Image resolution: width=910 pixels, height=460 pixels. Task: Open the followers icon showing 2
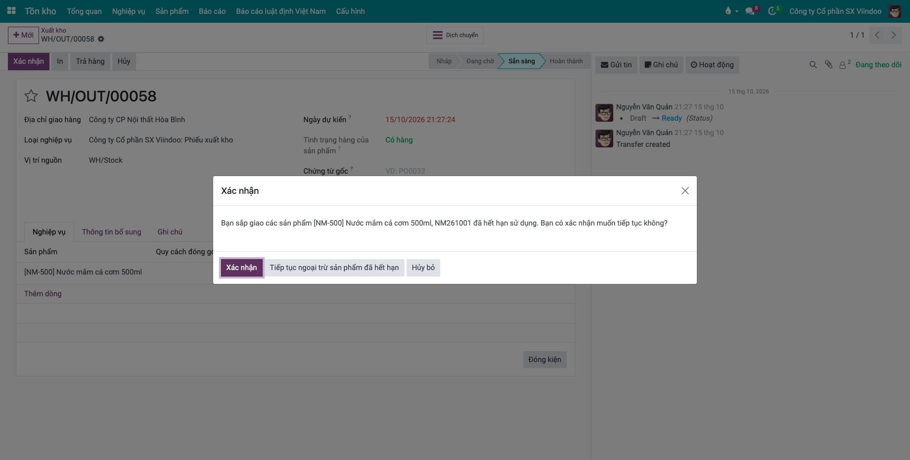845,64
